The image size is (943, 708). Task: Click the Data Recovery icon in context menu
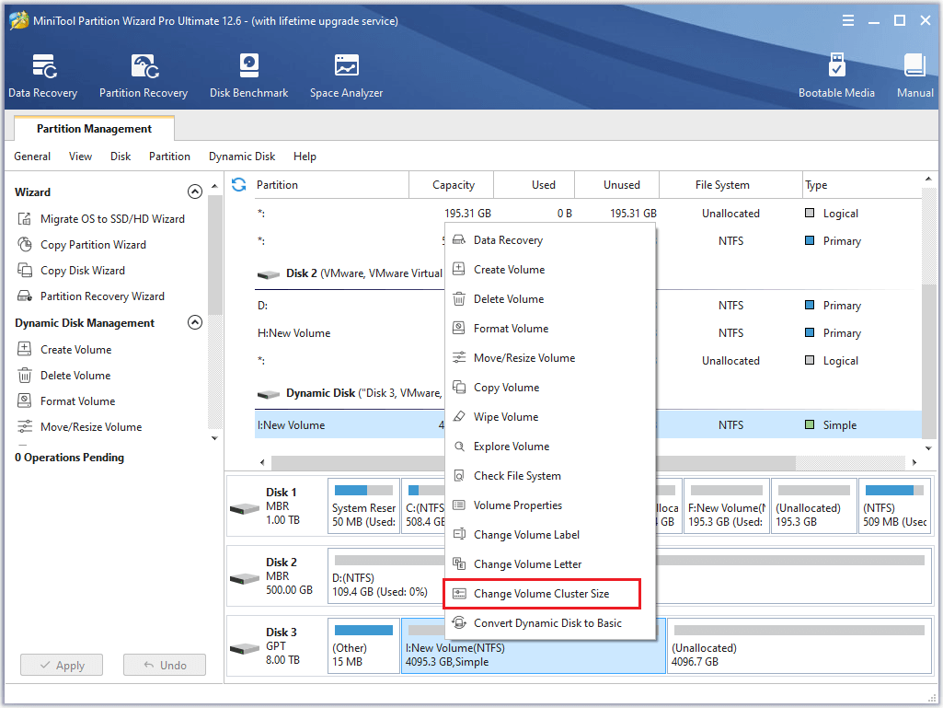tap(459, 239)
